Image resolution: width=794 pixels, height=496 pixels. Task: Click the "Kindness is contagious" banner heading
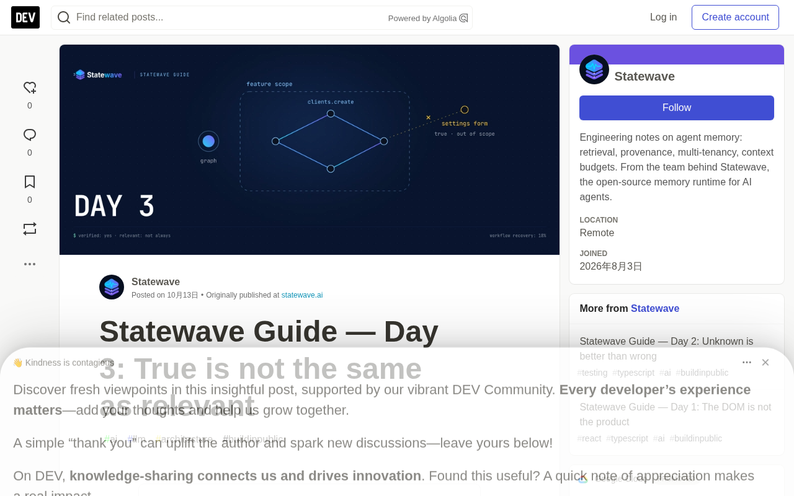pyautogui.click(x=63, y=363)
